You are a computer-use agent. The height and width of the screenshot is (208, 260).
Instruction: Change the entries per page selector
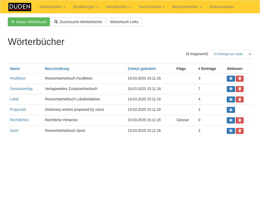coord(230,54)
